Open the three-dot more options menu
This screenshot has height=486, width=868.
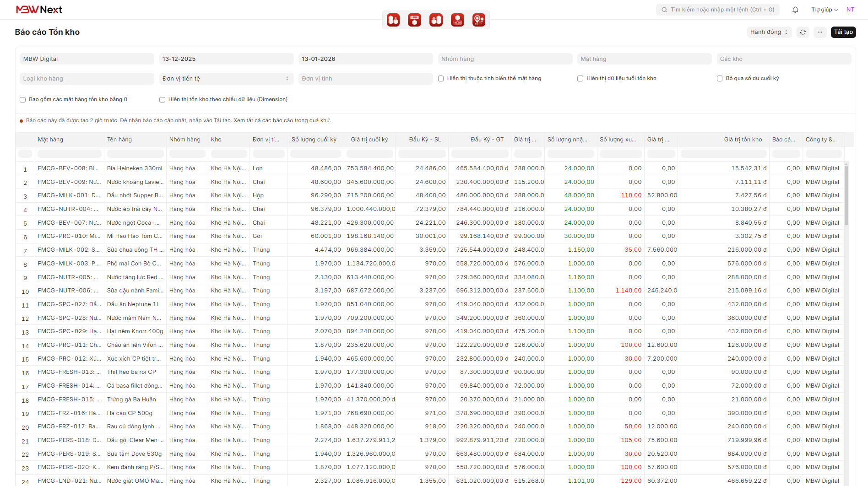[x=820, y=32]
